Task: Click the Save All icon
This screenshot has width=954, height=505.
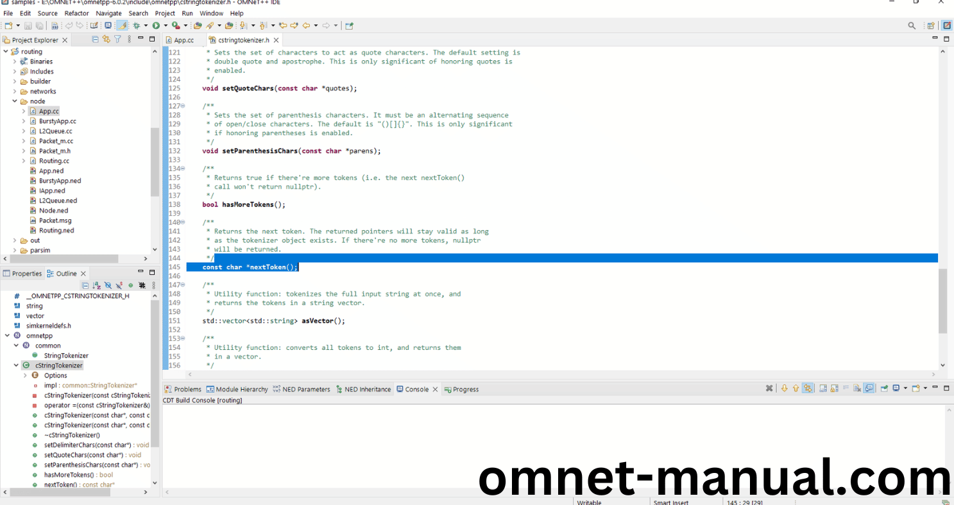Action: (38, 25)
